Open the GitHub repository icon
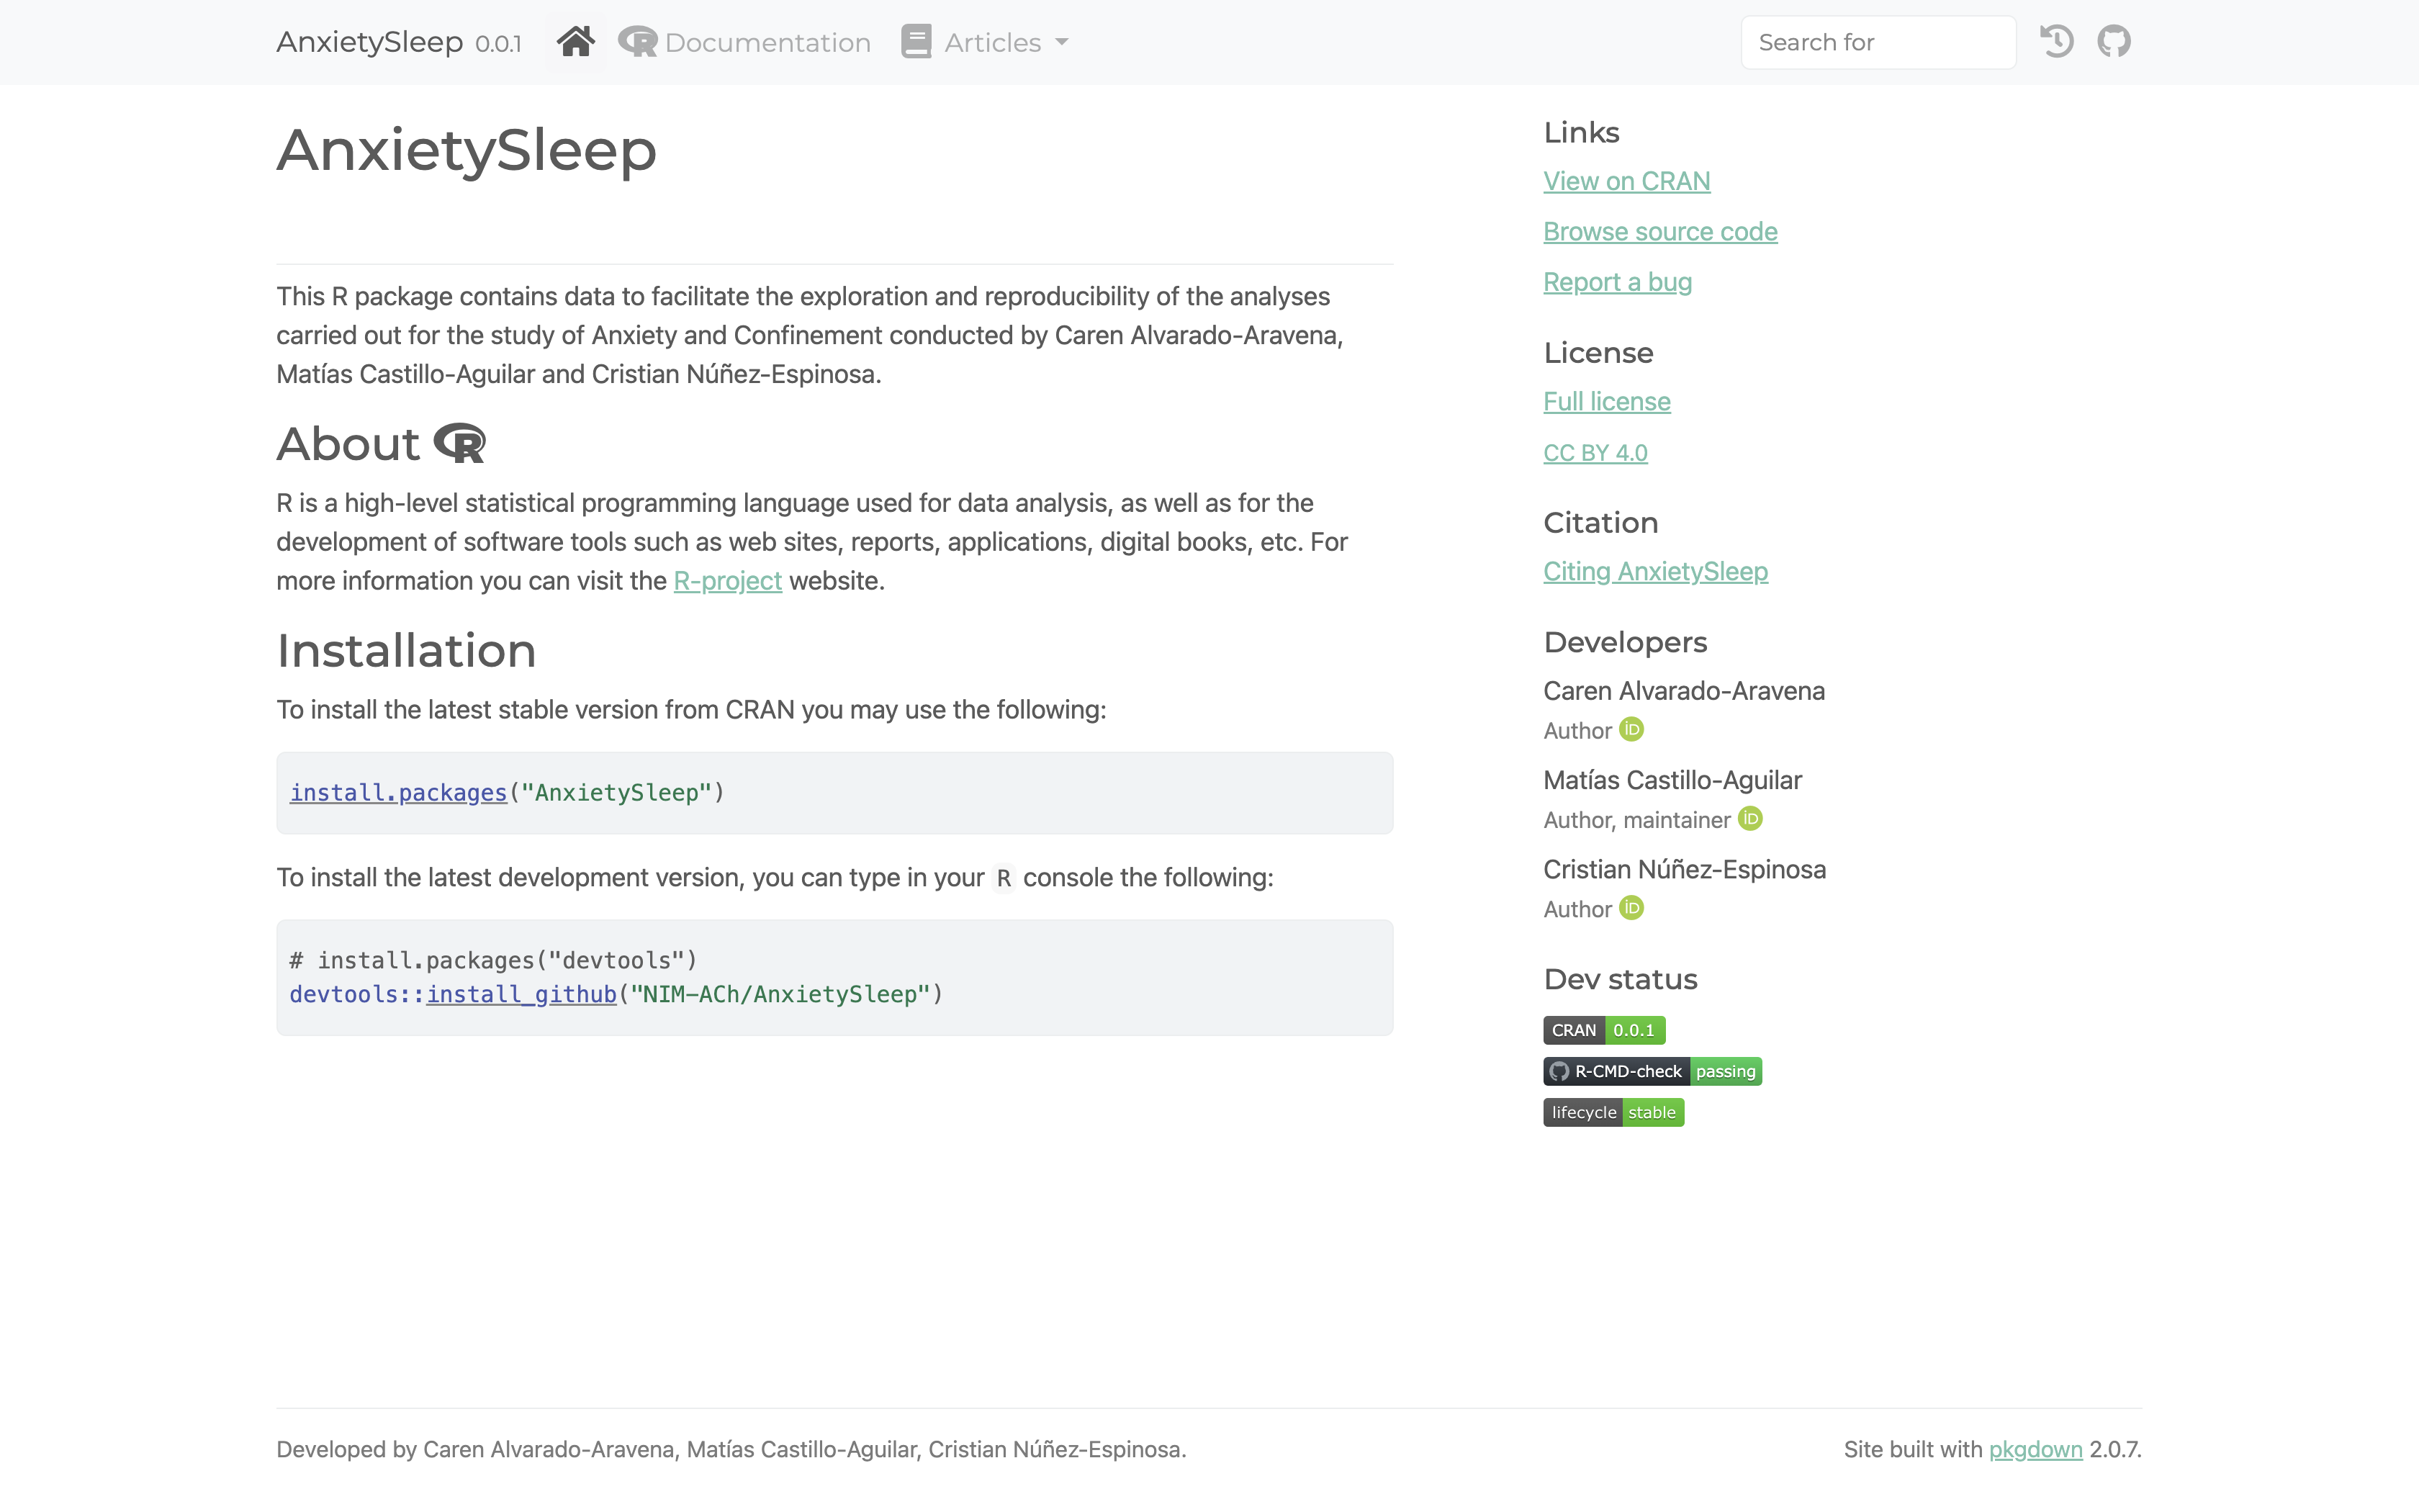The width and height of the screenshot is (2419, 1512). (2113, 42)
